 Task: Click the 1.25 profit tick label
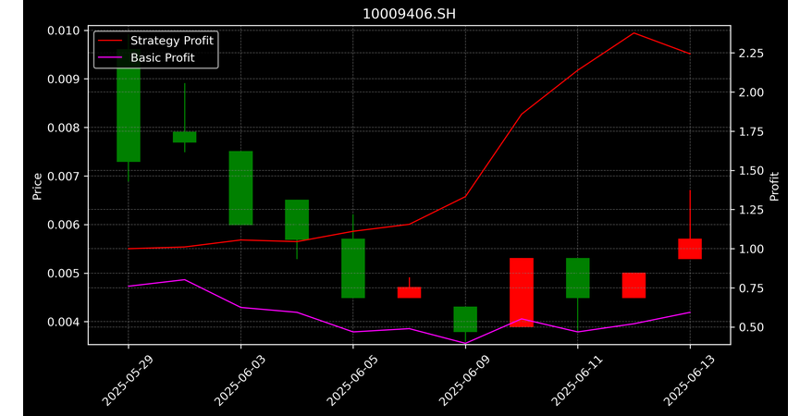[750, 210]
